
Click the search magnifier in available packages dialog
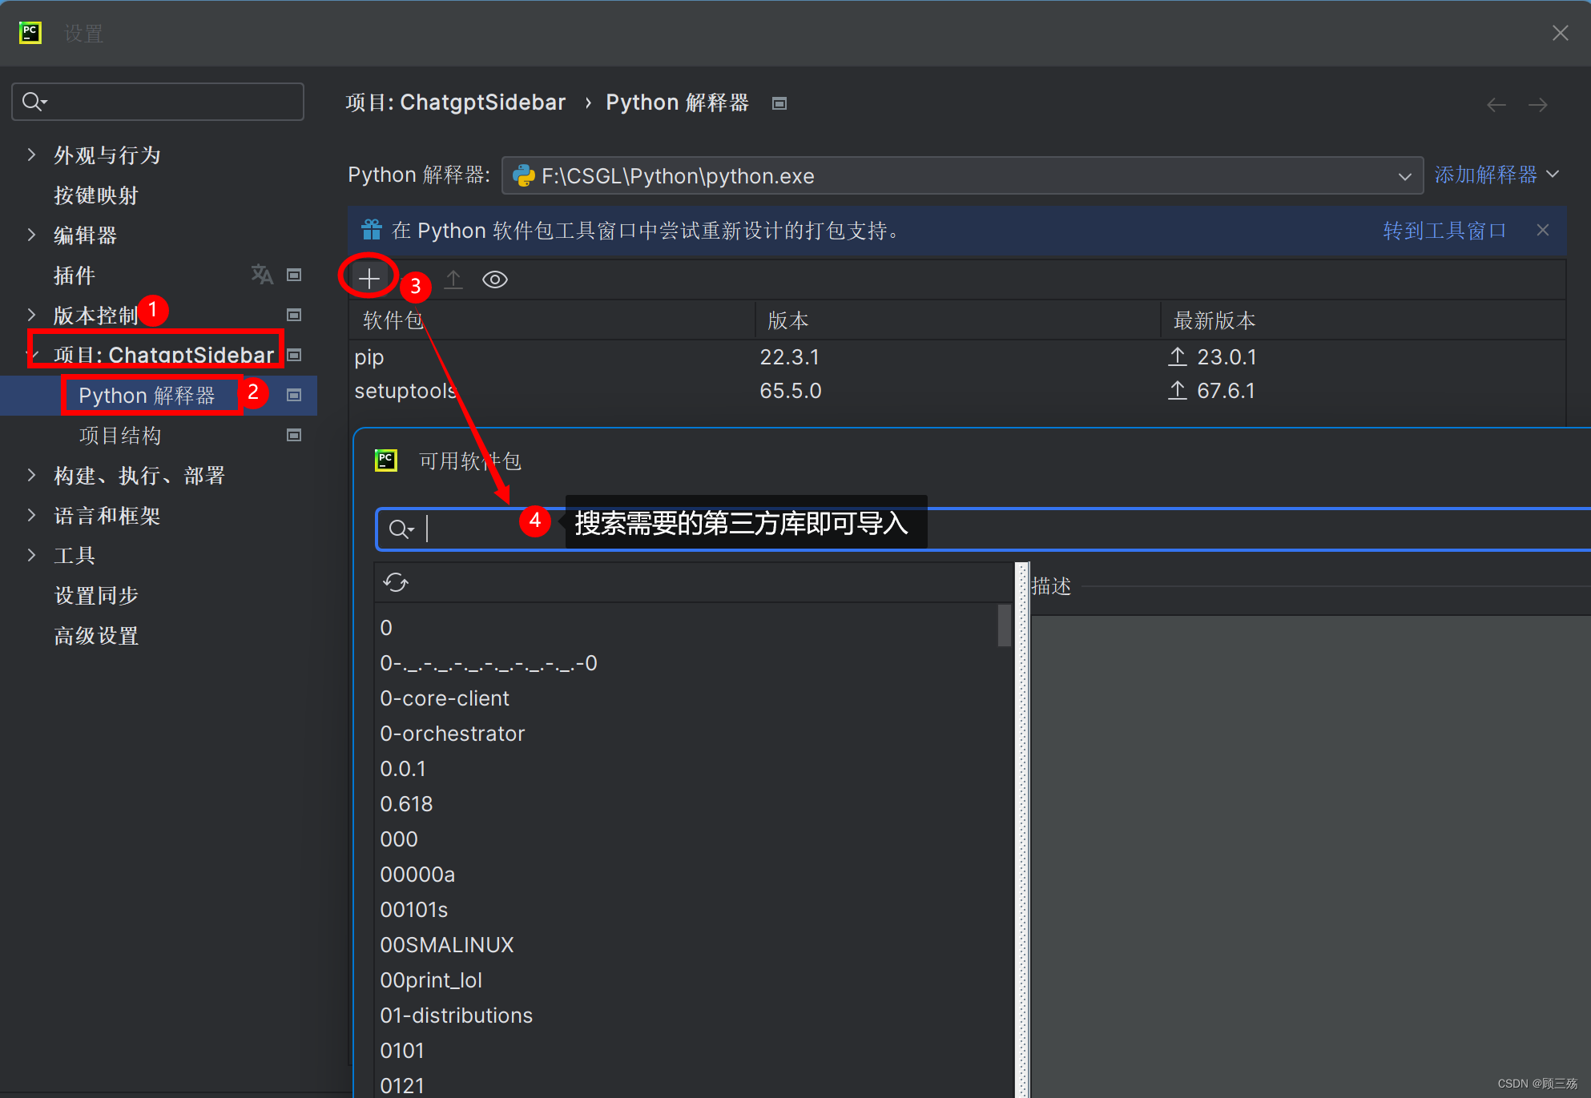[x=401, y=529]
